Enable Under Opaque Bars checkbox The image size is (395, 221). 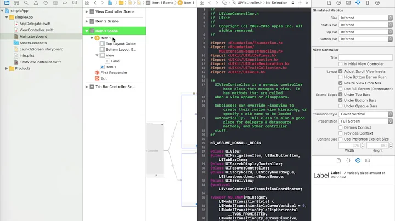tap(341, 106)
